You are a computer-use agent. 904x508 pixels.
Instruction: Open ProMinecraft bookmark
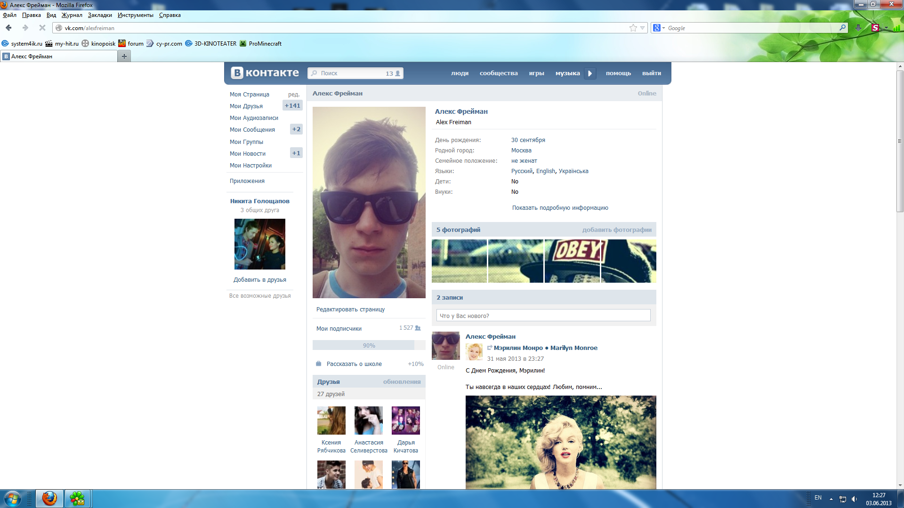click(x=260, y=43)
